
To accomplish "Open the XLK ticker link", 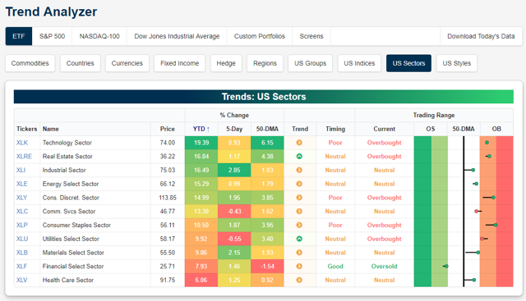I will [x=22, y=143].
